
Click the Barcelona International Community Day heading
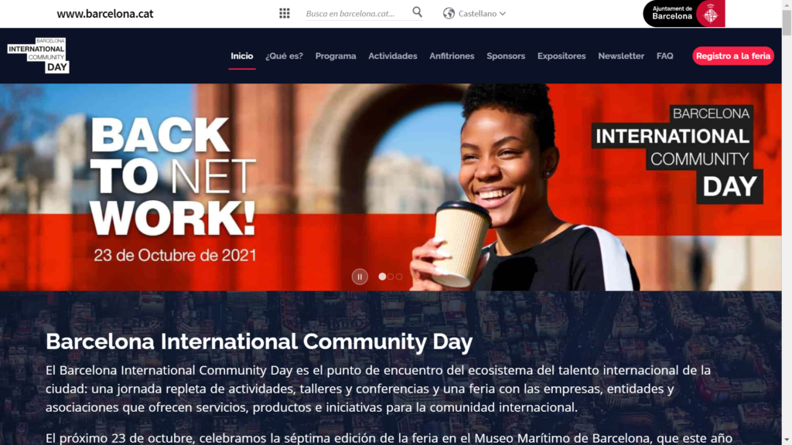click(x=259, y=341)
